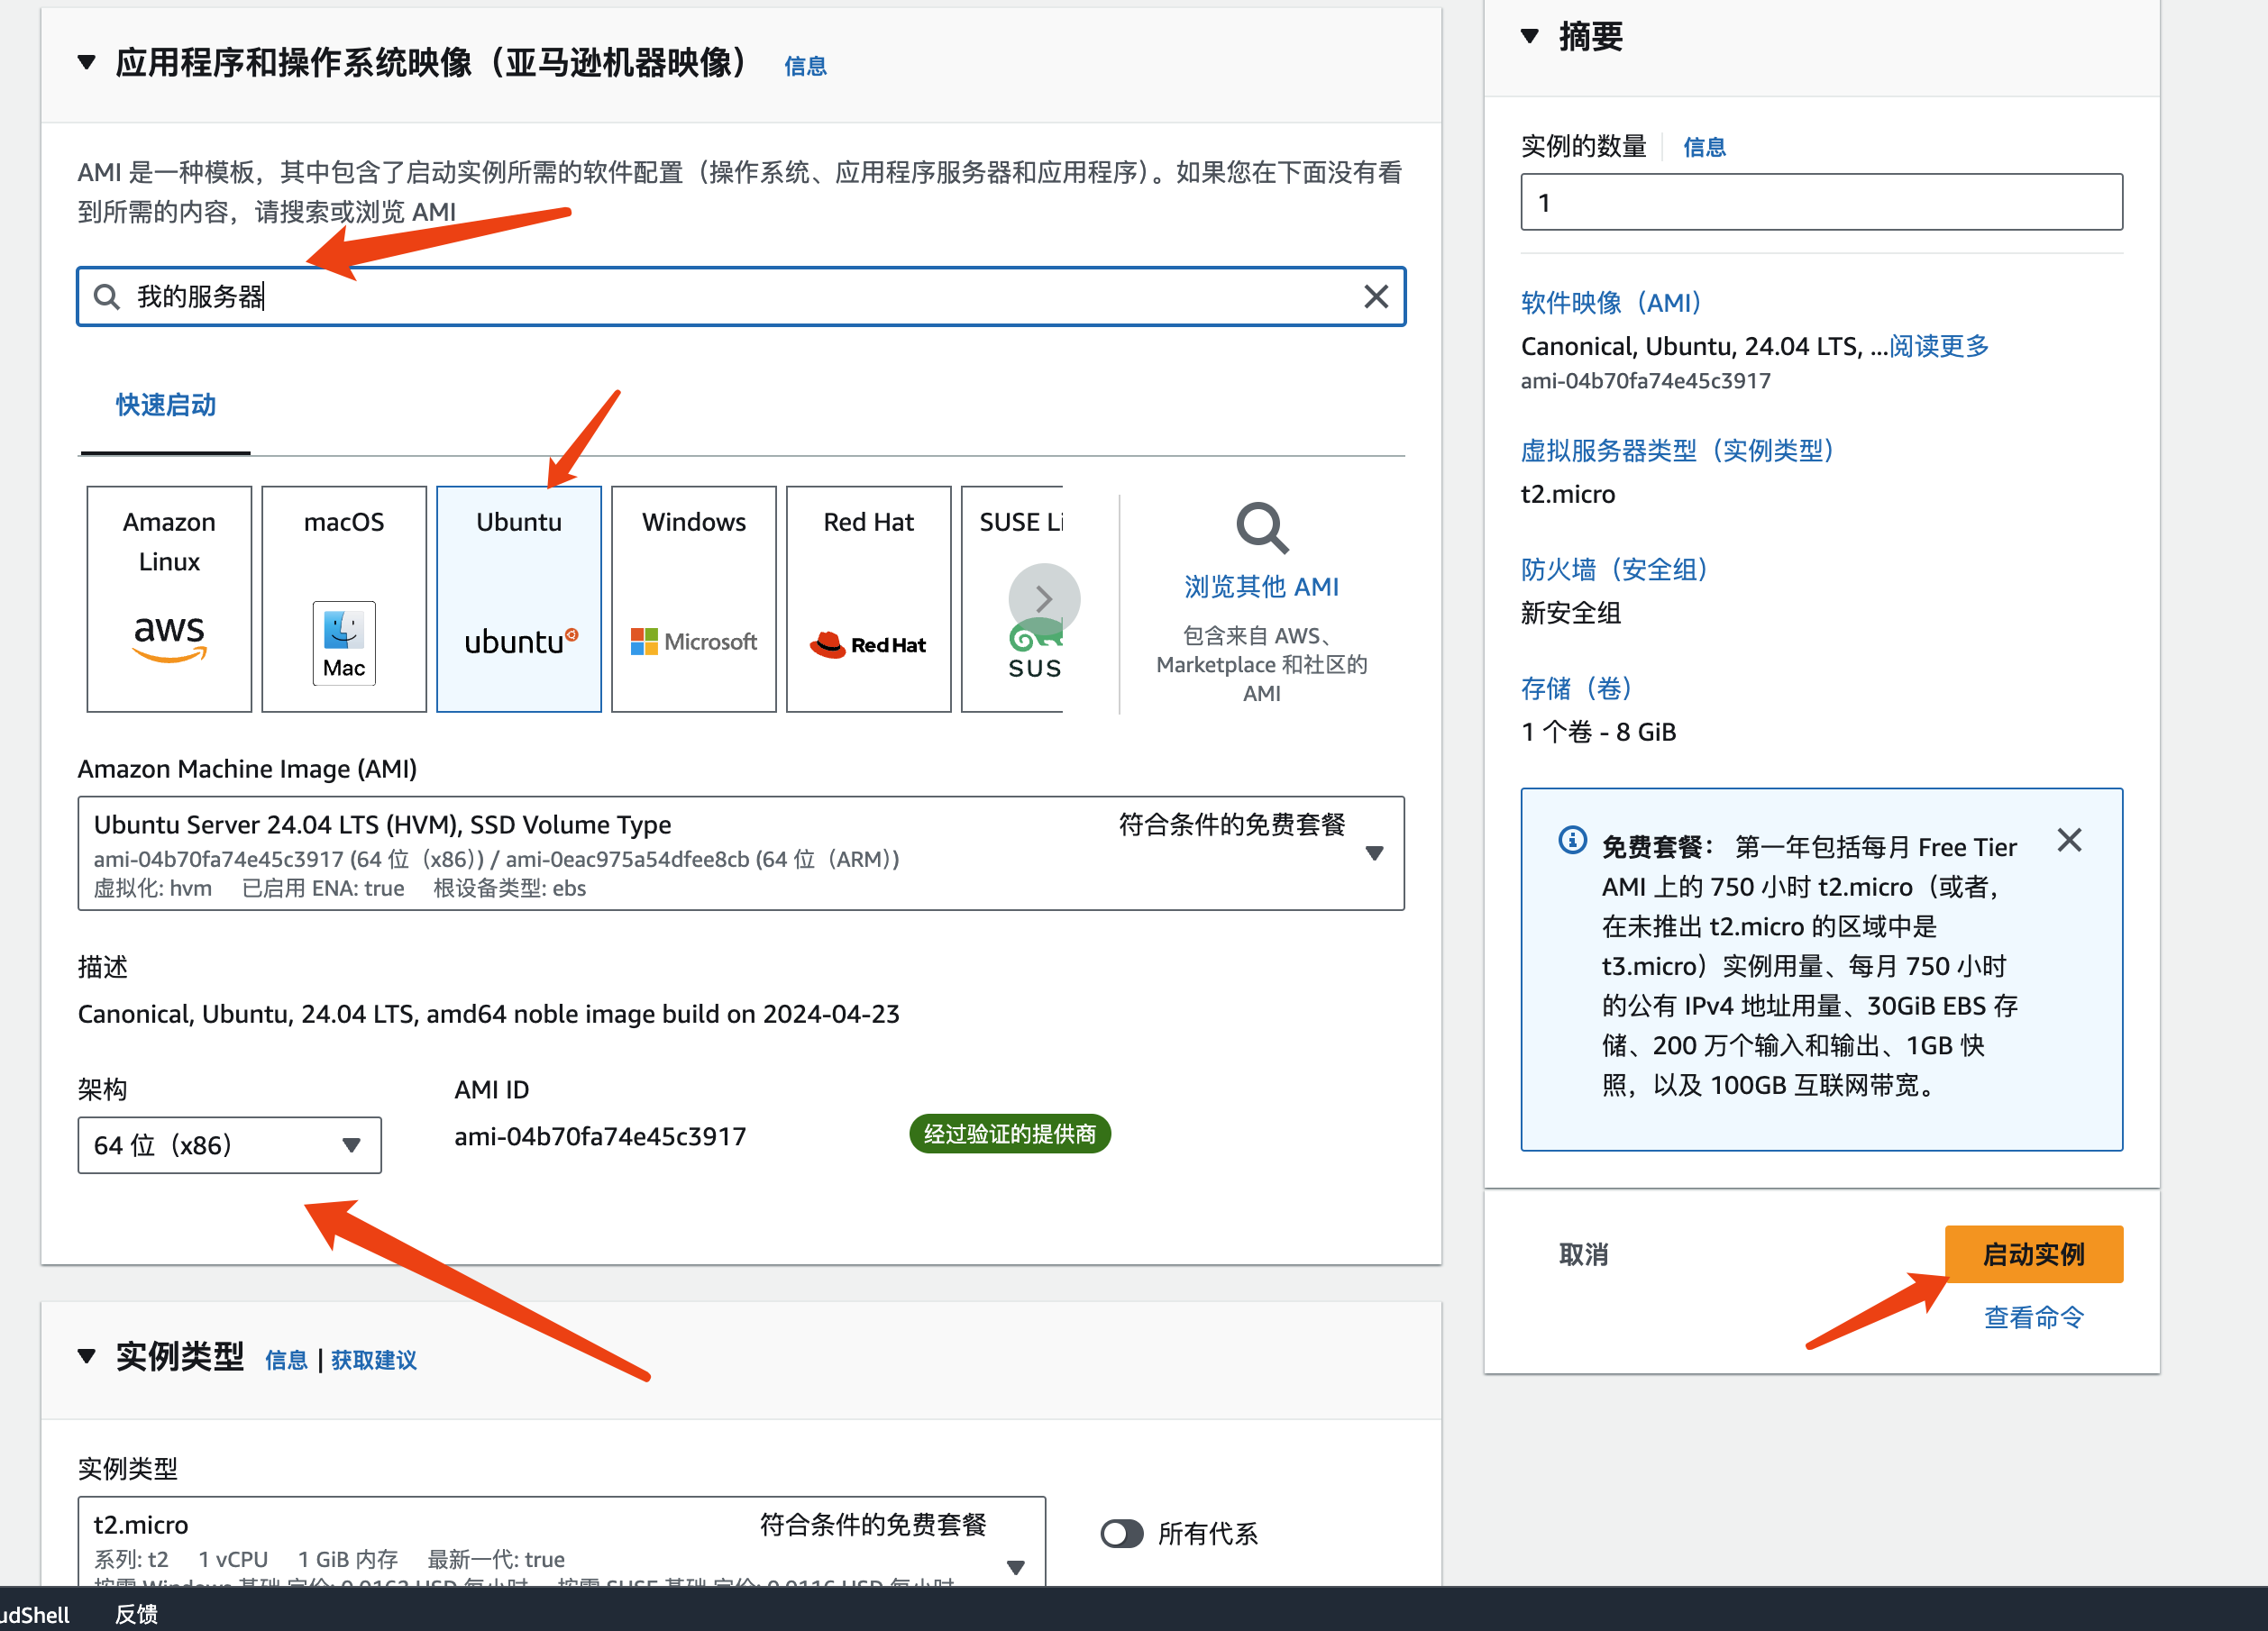Select the macOS AMI card

point(344,598)
